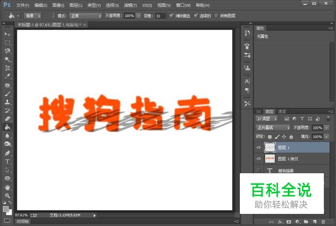Select the Hand tool

pos(7,188)
